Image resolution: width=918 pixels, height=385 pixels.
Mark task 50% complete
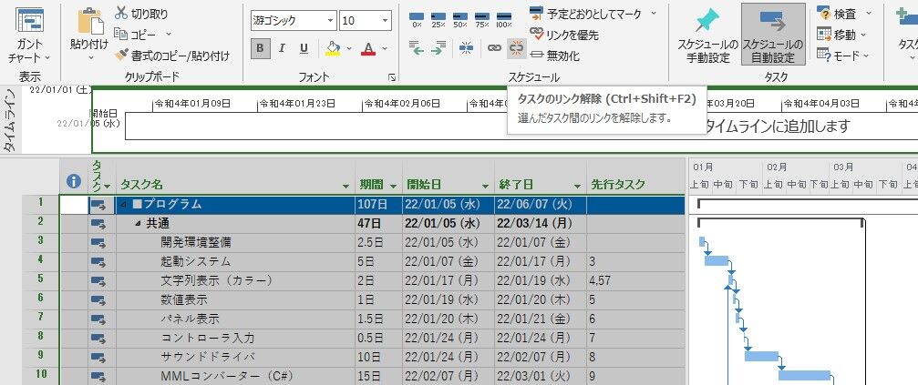click(x=460, y=20)
